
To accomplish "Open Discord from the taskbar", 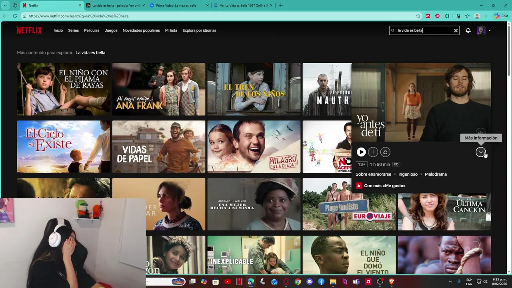I will click(309, 282).
